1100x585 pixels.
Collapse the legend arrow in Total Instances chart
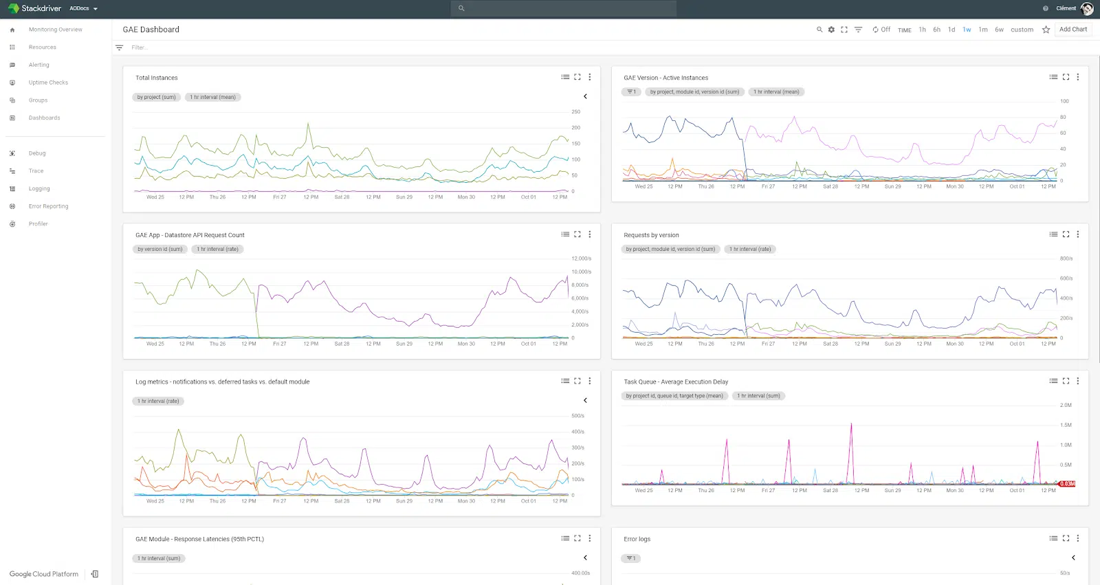pyautogui.click(x=585, y=97)
